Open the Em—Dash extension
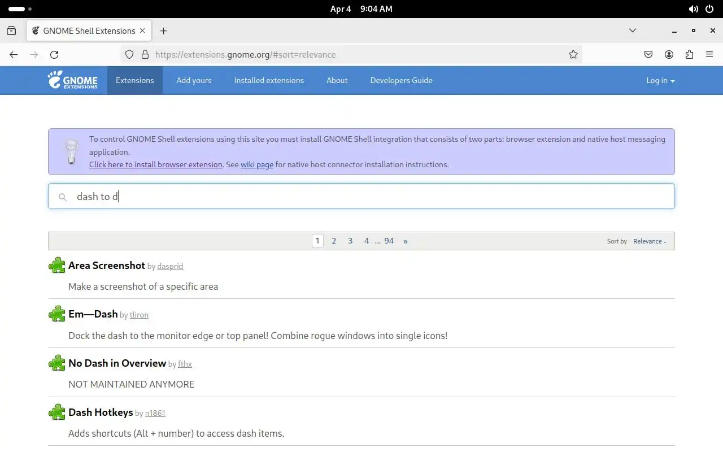The width and height of the screenshot is (723, 452). tap(93, 314)
